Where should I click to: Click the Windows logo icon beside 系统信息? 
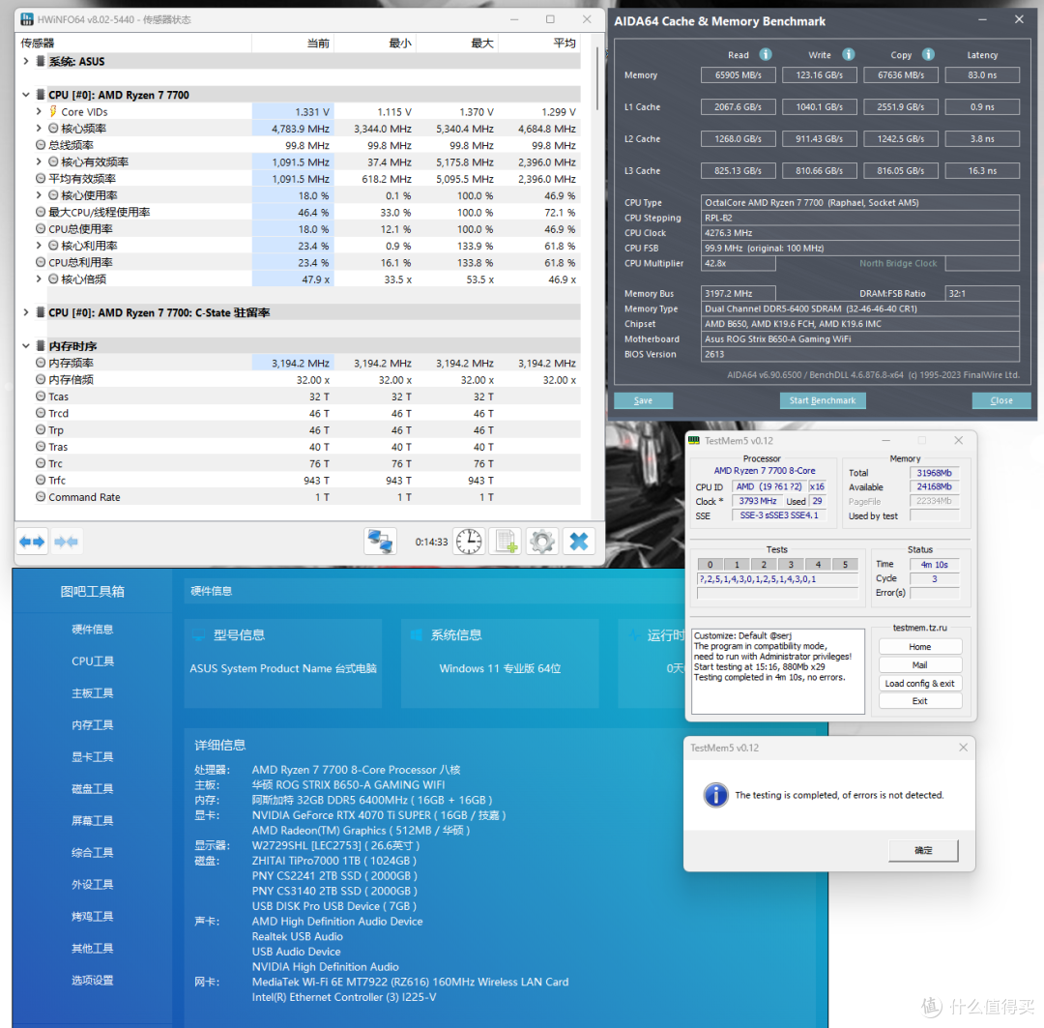point(416,635)
